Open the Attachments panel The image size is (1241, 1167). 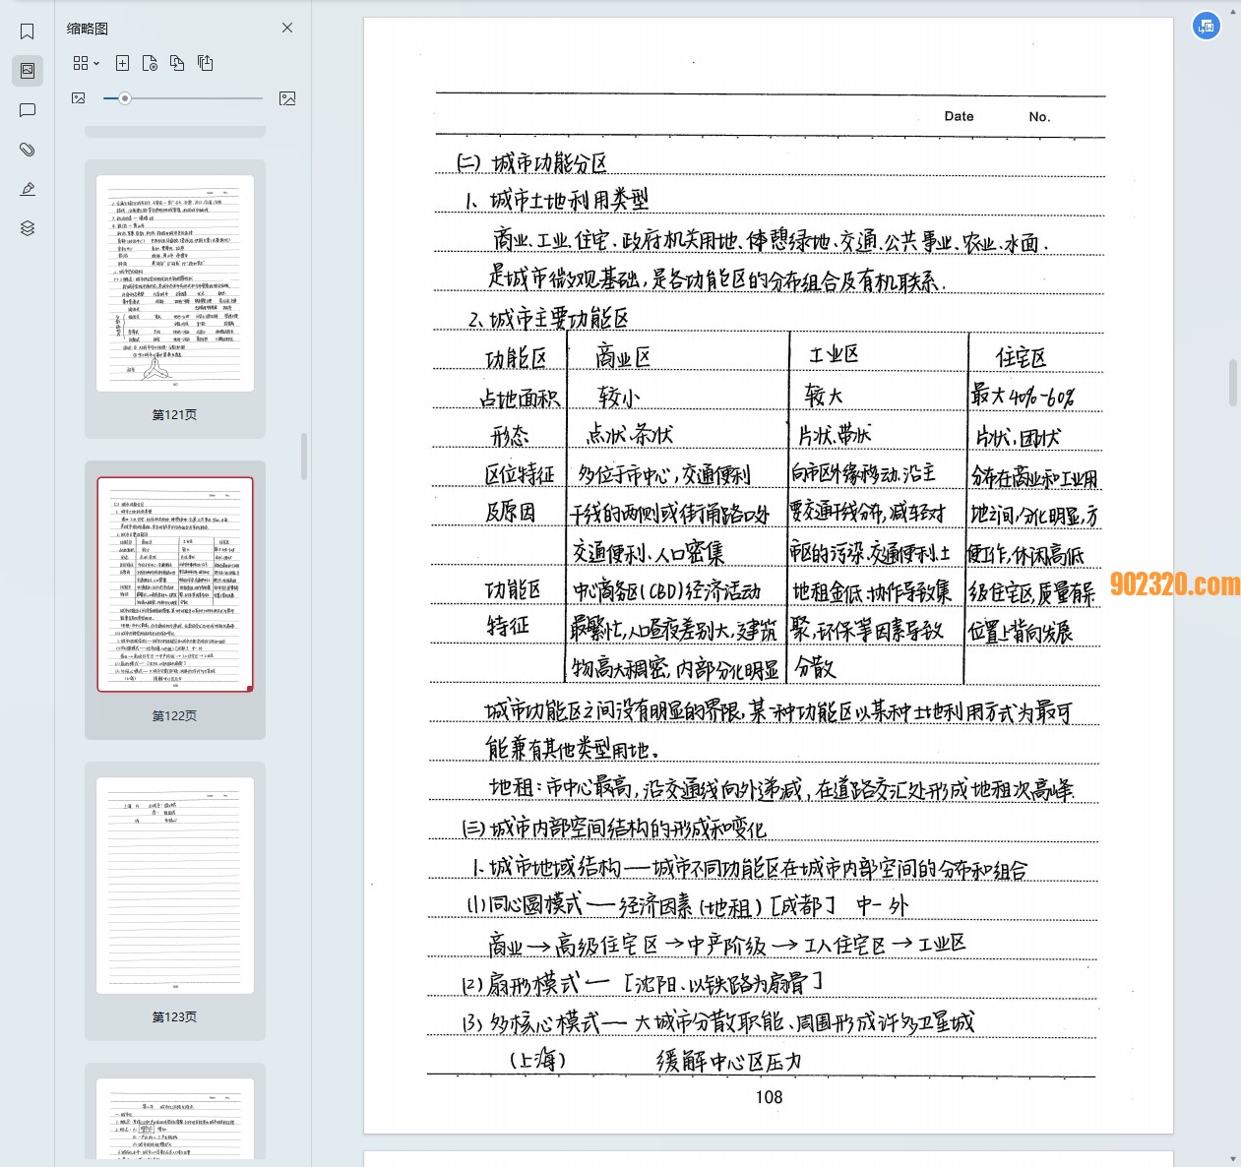[27, 149]
